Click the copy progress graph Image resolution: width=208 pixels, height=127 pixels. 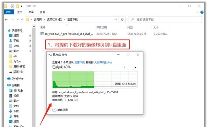tap(95, 80)
